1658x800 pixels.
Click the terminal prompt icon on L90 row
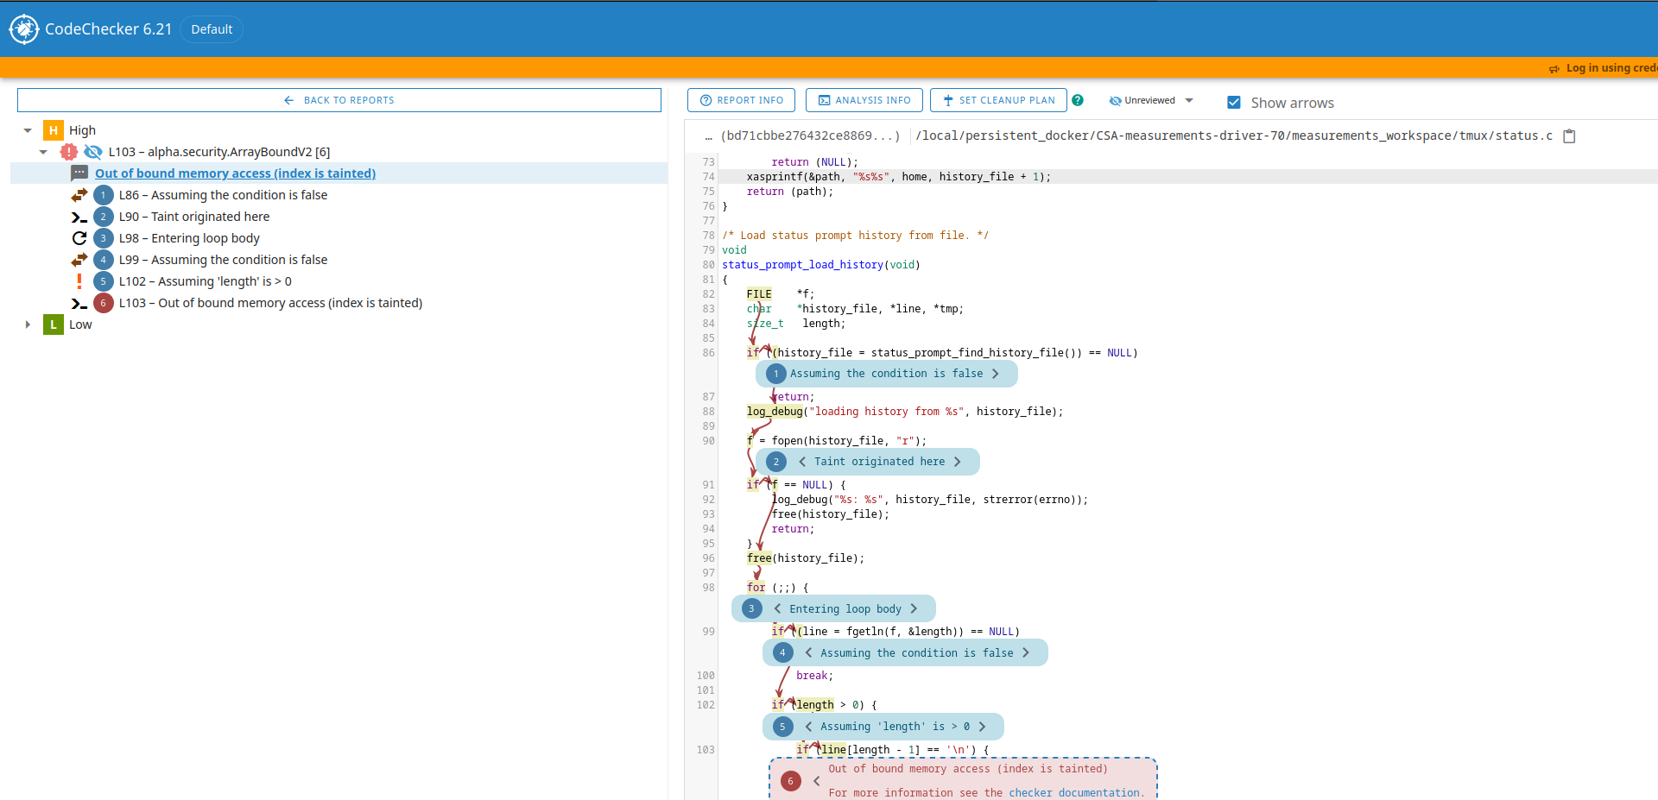[x=79, y=217]
